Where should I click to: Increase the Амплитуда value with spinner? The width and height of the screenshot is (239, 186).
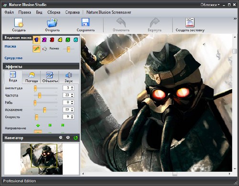click(x=72, y=87)
